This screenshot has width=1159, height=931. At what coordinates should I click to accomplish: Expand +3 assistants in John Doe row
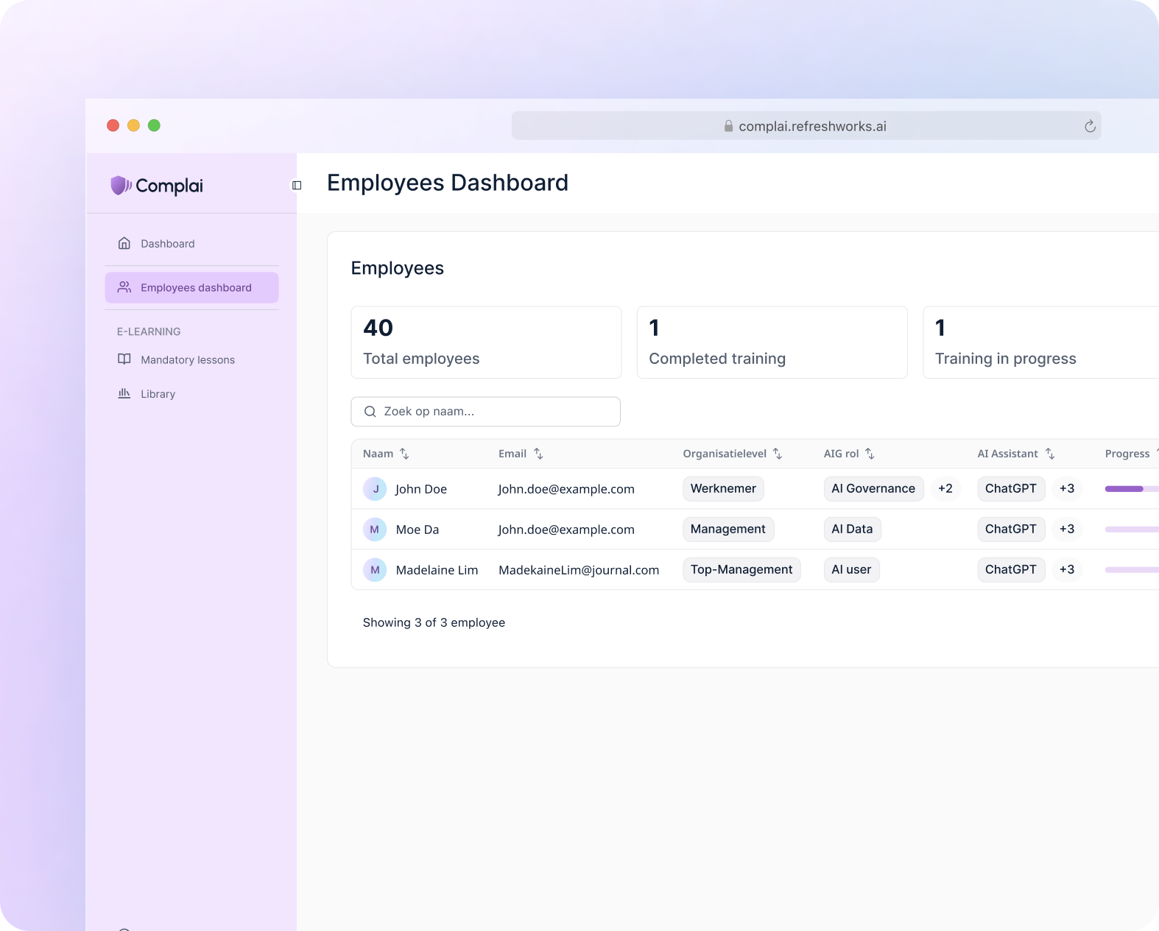(1066, 488)
